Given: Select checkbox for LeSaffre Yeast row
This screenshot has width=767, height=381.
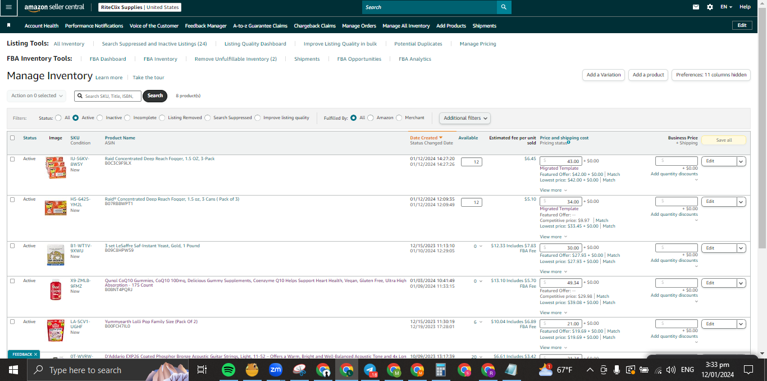Looking at the screenshot, I should [x=12, y=246].
